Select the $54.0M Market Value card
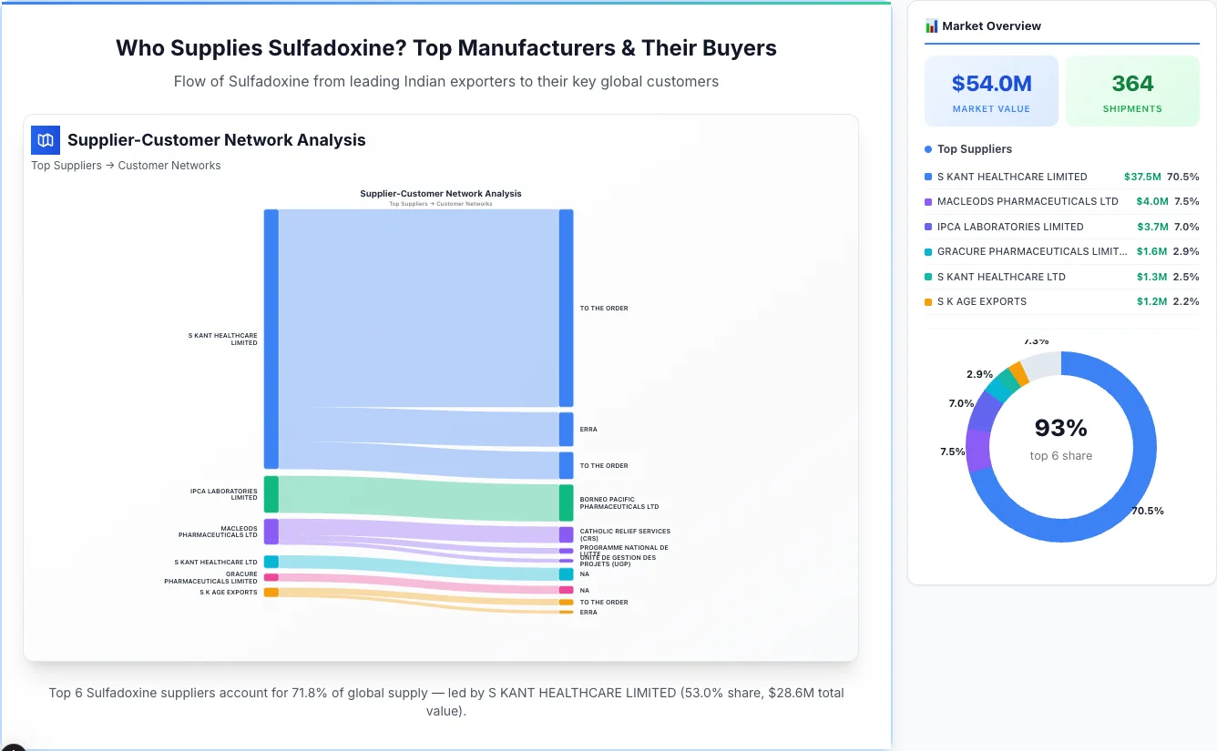Viewport: 1217px width, 751px height. pyautogui.click(x=991, y=90)
